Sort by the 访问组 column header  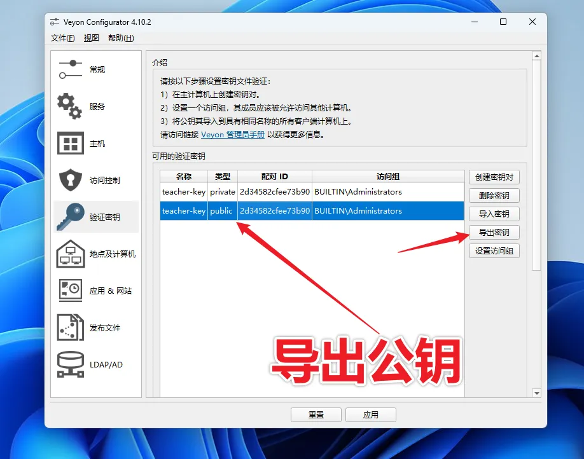(388, 177)
